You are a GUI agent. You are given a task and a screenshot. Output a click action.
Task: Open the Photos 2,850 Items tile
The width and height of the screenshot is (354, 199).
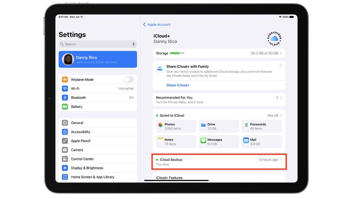tap(176, 126)
